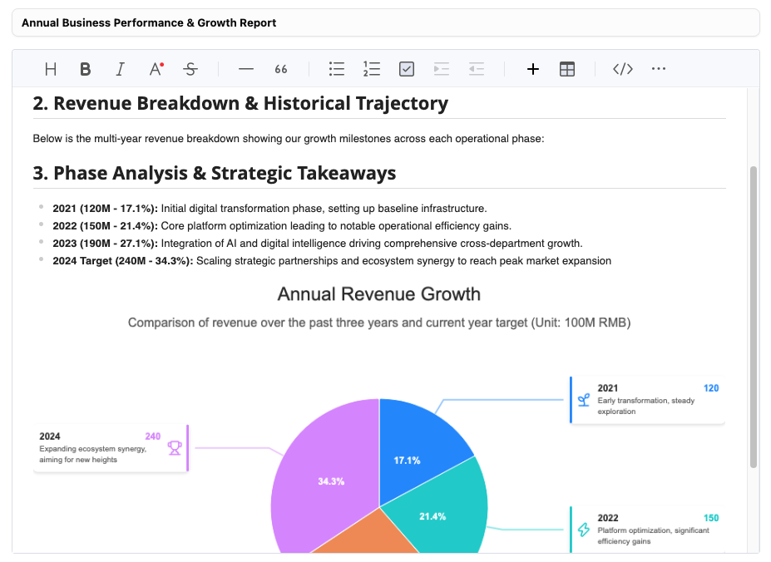Apply strikethrough formatting
Screen dimensions: 771x562
[190, 69]
